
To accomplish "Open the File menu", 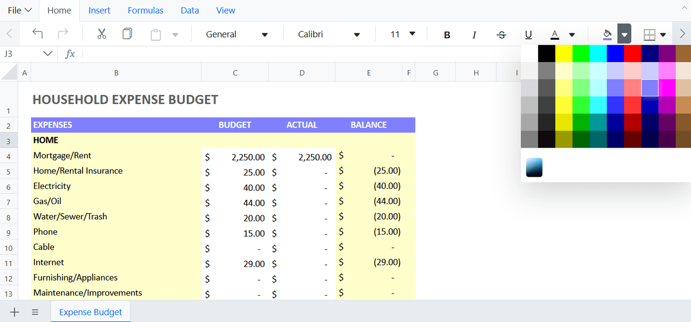I will 20,10.
